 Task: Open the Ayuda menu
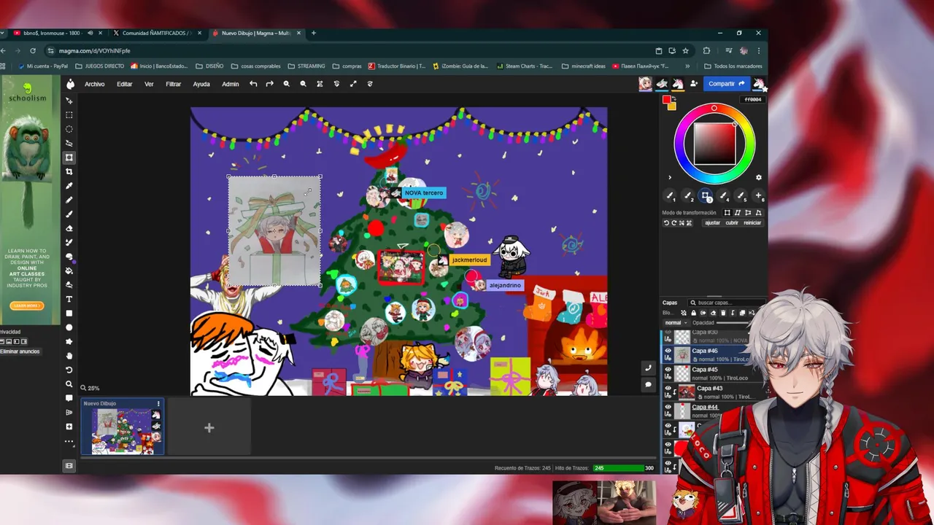(201, 84)
